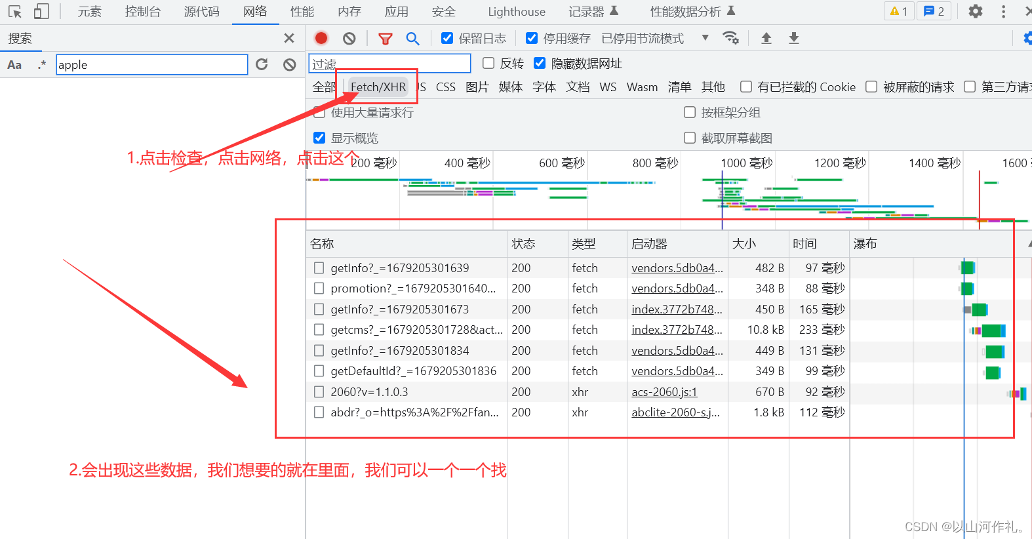The width and height of the screenshot is (1032, 539).
Task: Open the DevTools more options menu
Action: point(1003,11)
